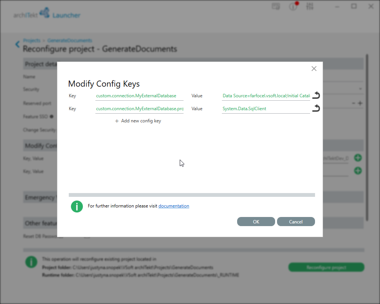Click the Modify Config Keys dialog title
The image size is (380, 304).
(x=104, y=84)
